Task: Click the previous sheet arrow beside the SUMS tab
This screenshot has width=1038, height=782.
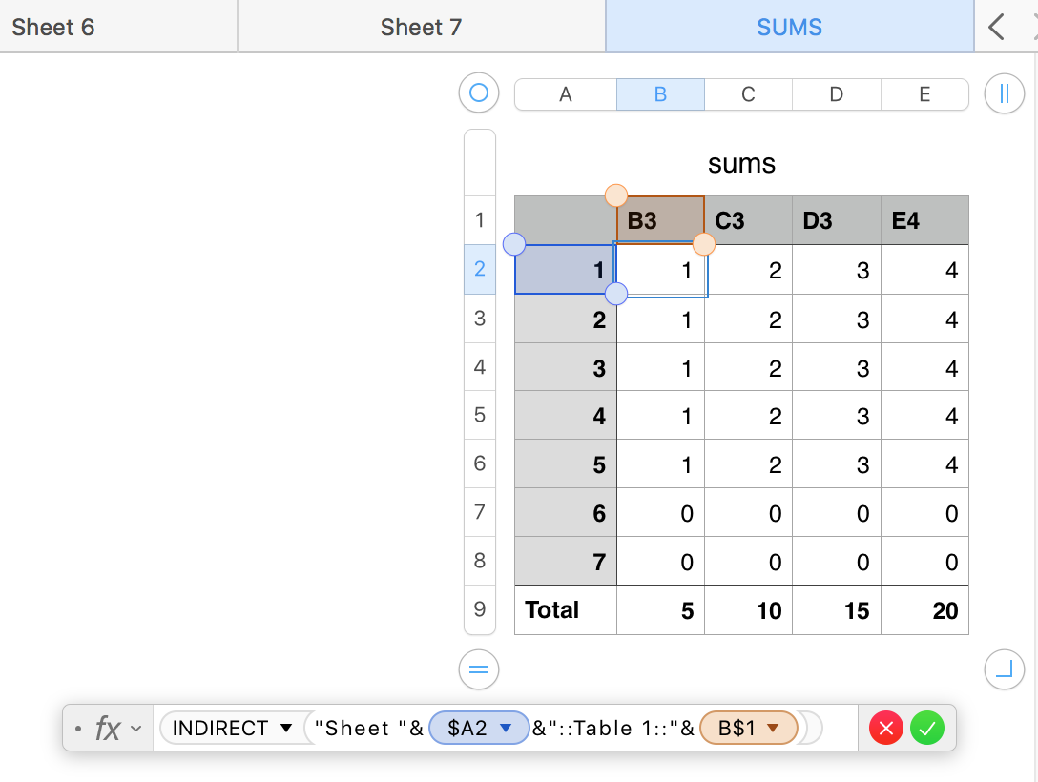Action: [997, 27]
